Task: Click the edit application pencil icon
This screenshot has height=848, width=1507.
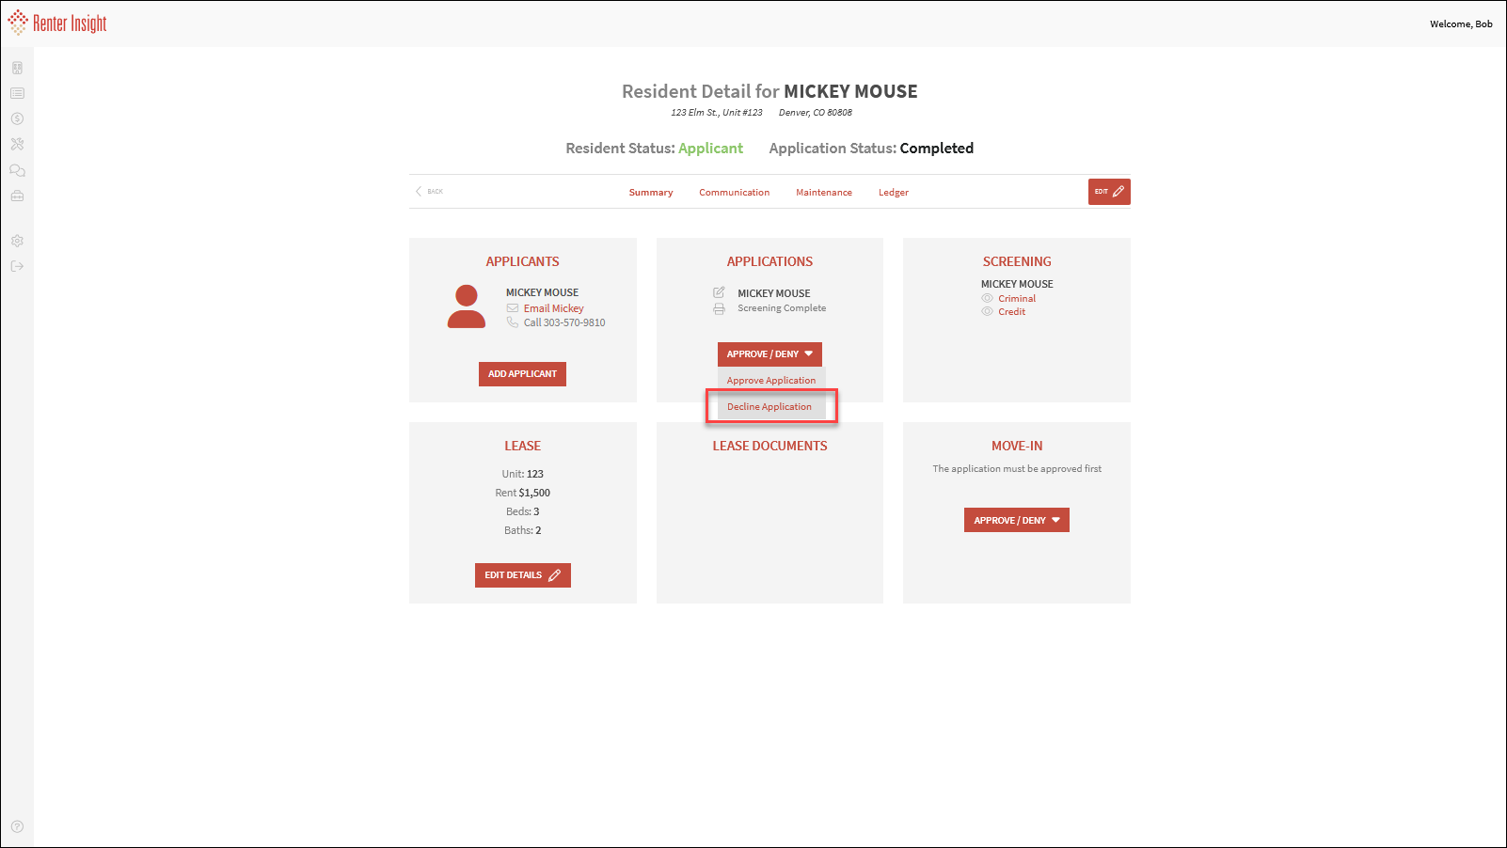Action: pyautogui.click(x=719, y=292)
